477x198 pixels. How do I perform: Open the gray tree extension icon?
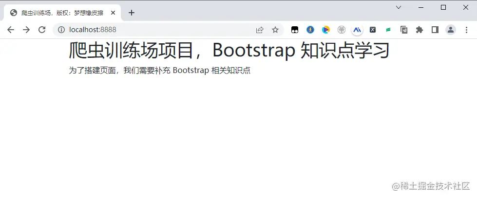(x=342, y=30)
